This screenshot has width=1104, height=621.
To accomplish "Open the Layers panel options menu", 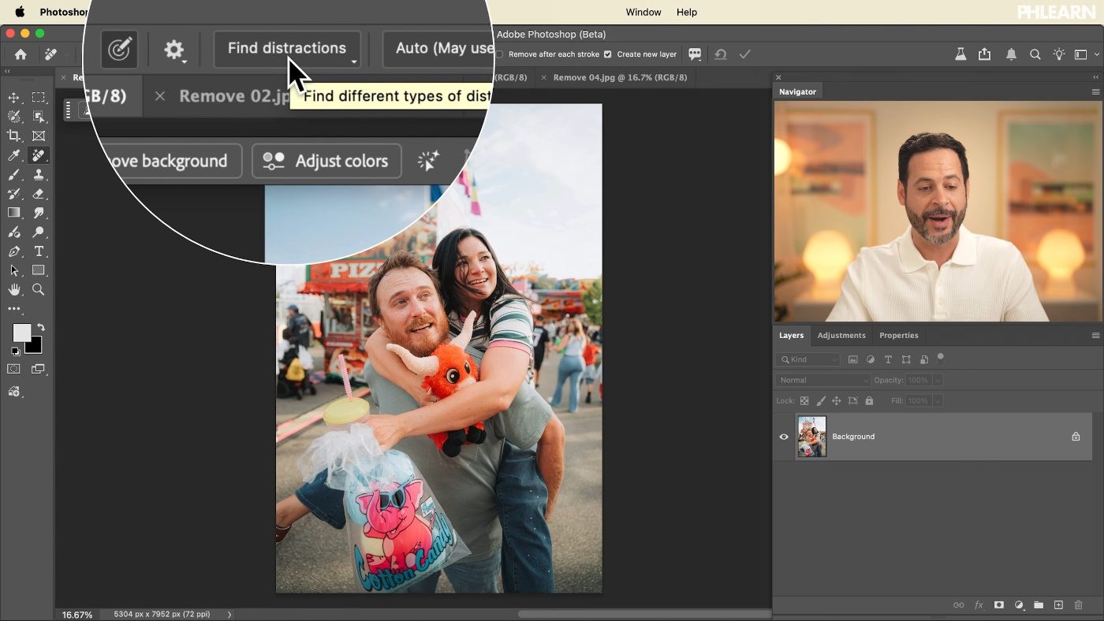I will coord(1095,336).
